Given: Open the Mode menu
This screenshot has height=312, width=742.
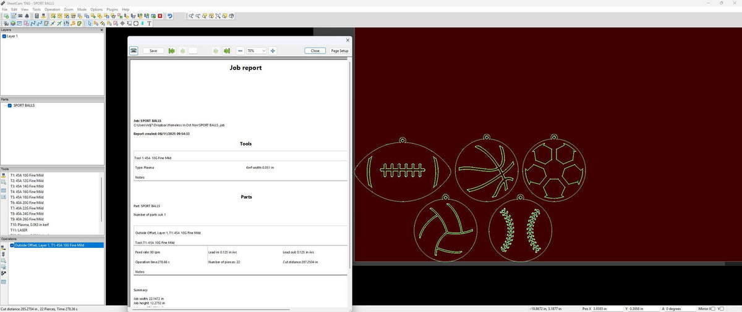Looking at the screenshot, I should click(x=82, y=10).
